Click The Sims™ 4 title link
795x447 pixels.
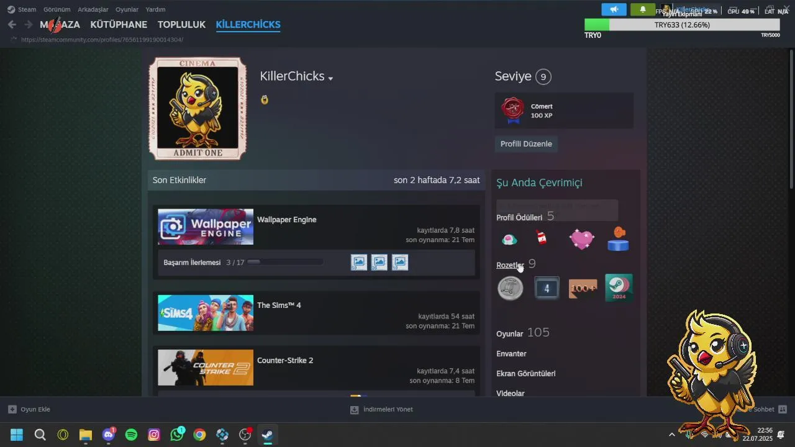tap(279, 305)
